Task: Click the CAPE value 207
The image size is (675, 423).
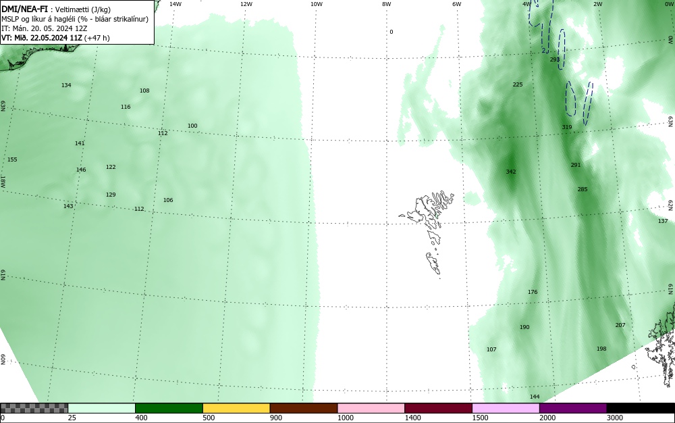Action: click(x=620, y=325)
